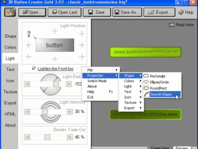Screen dimensions: 198x149
Task: Toggle the Smooth Edges menu option
Action: pos(162,94)
